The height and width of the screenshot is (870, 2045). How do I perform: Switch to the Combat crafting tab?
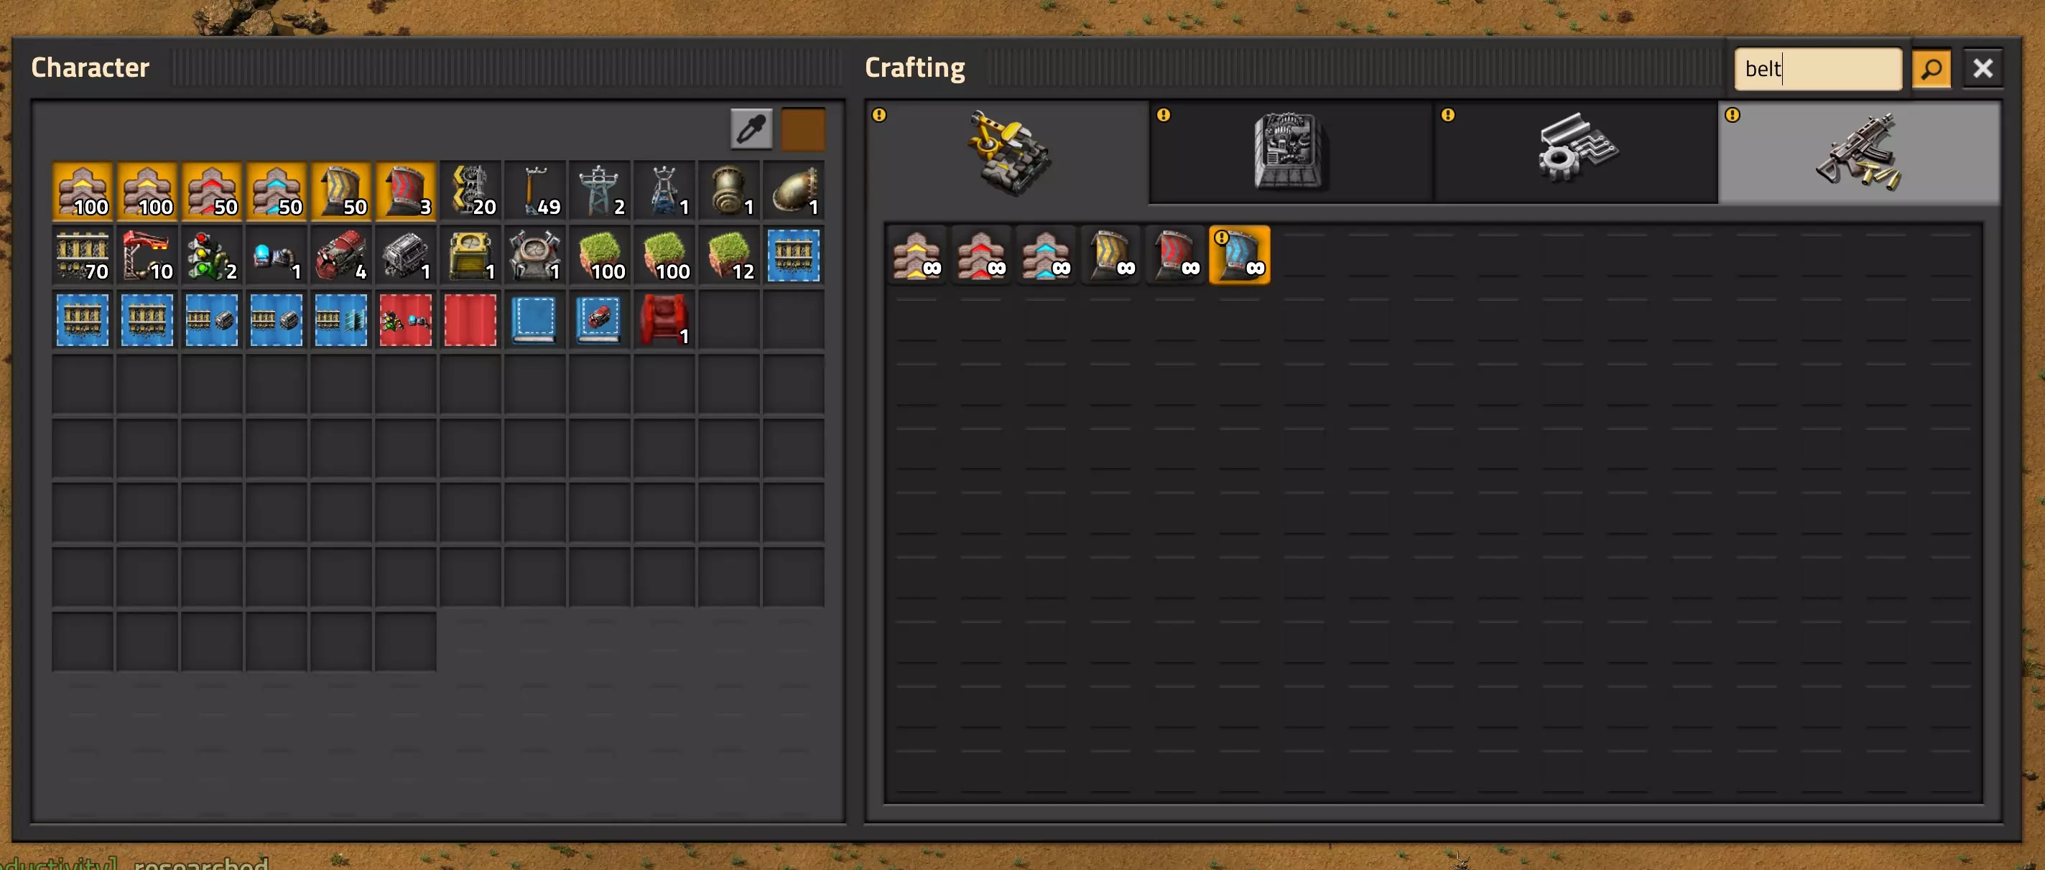pyautogui.click(x=1858, y=152)
